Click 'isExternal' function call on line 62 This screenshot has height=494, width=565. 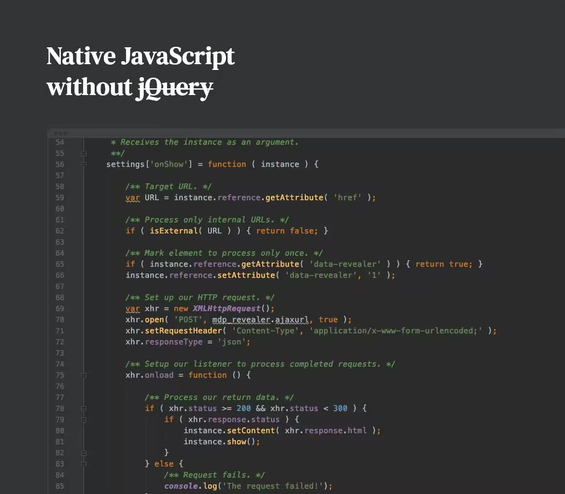pyautogui.click(x=174, y=231)
